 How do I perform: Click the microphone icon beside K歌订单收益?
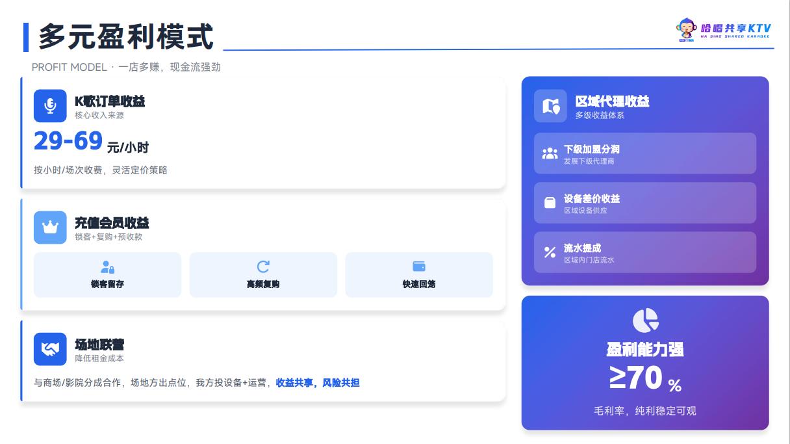50,105
